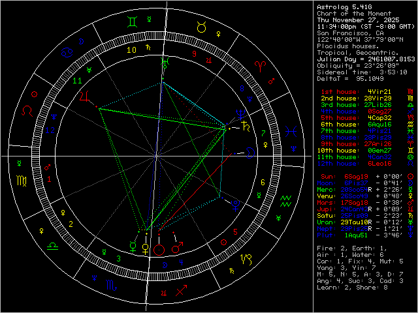Click the green house number 11 on the wheel
This screenshot has height=313, width=418.
point(78,81)
